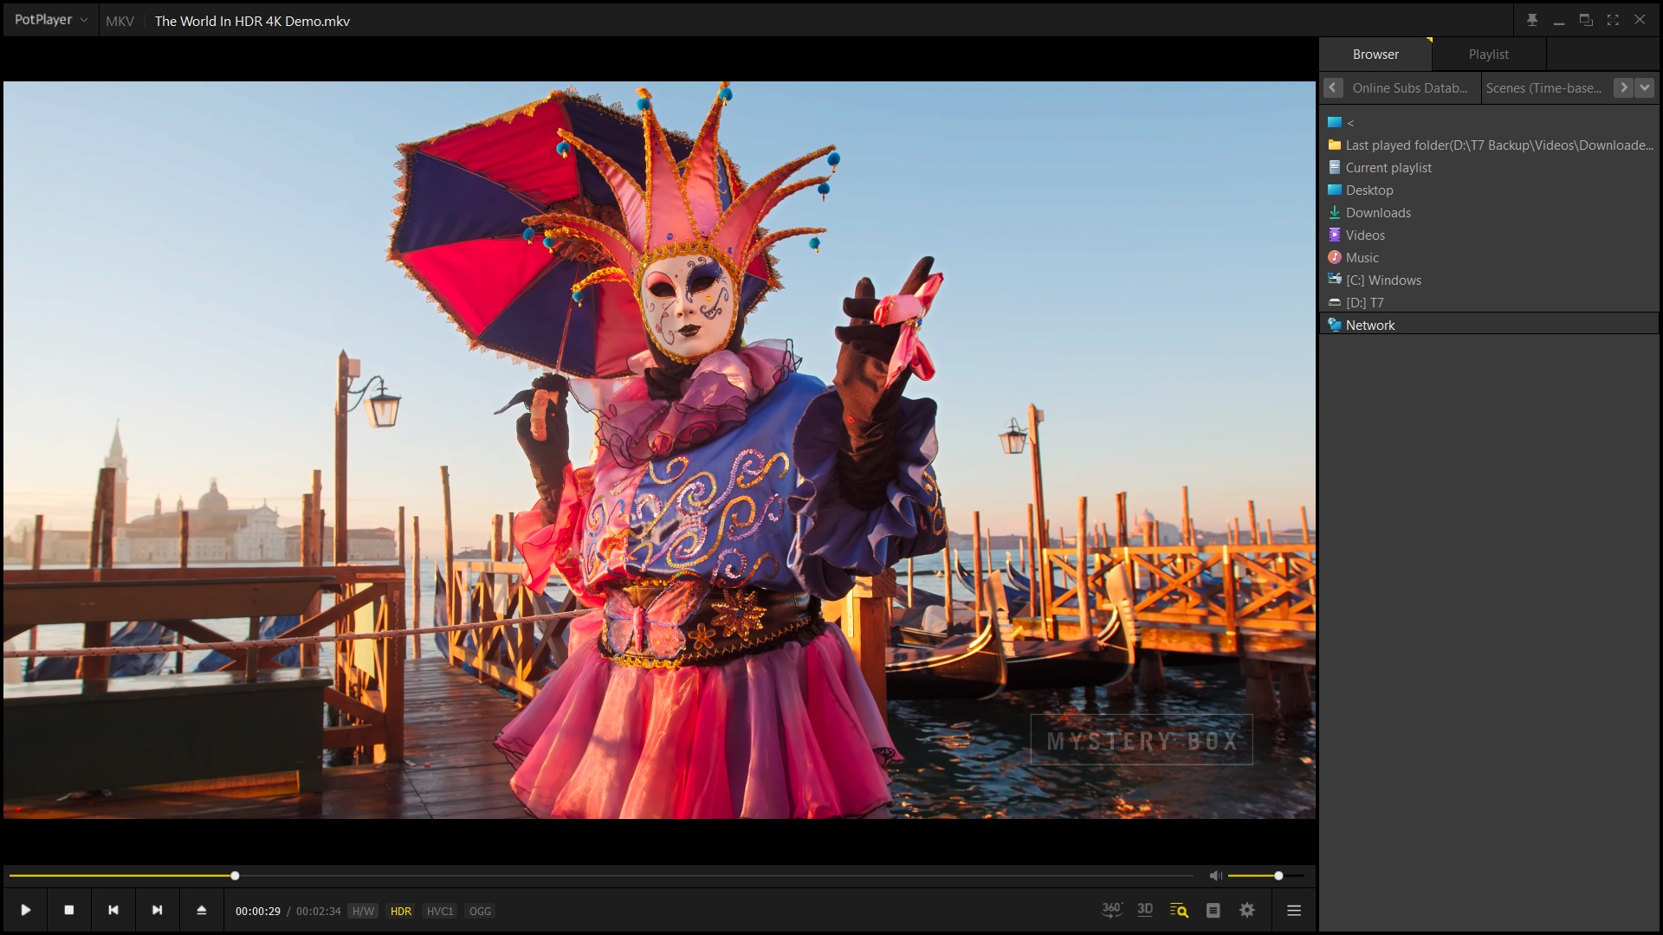The height and width of the screenshot is (935, 1663).
Task: Mute the audio speaker icon
Action: coord(1216,876)
